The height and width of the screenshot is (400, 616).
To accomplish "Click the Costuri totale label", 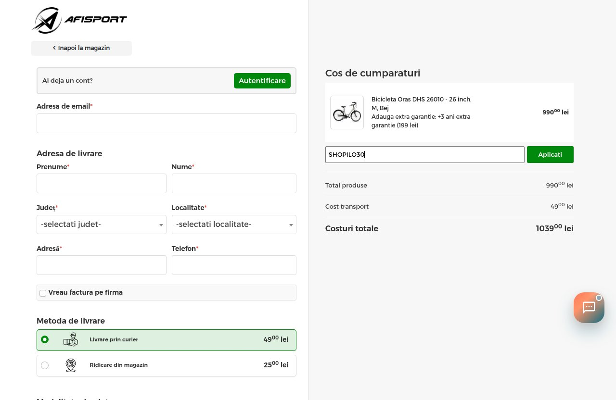I will 352,228.
